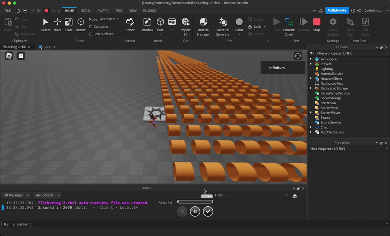This screenshot has height=236, width=390.
Task: Open Output panel more options
Action: pyautogui.click(x=303, y=195)
